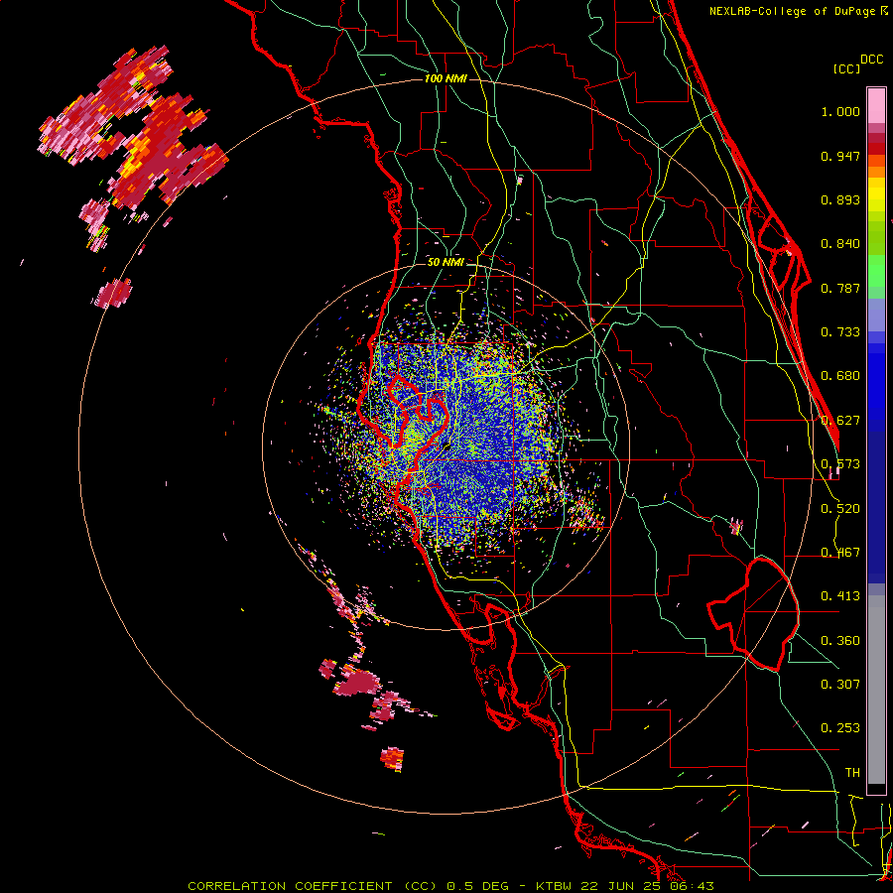Click the 0.253 scale value
Image resolution: width=893 pixels, height=893 pixels.
pos(840,728)
